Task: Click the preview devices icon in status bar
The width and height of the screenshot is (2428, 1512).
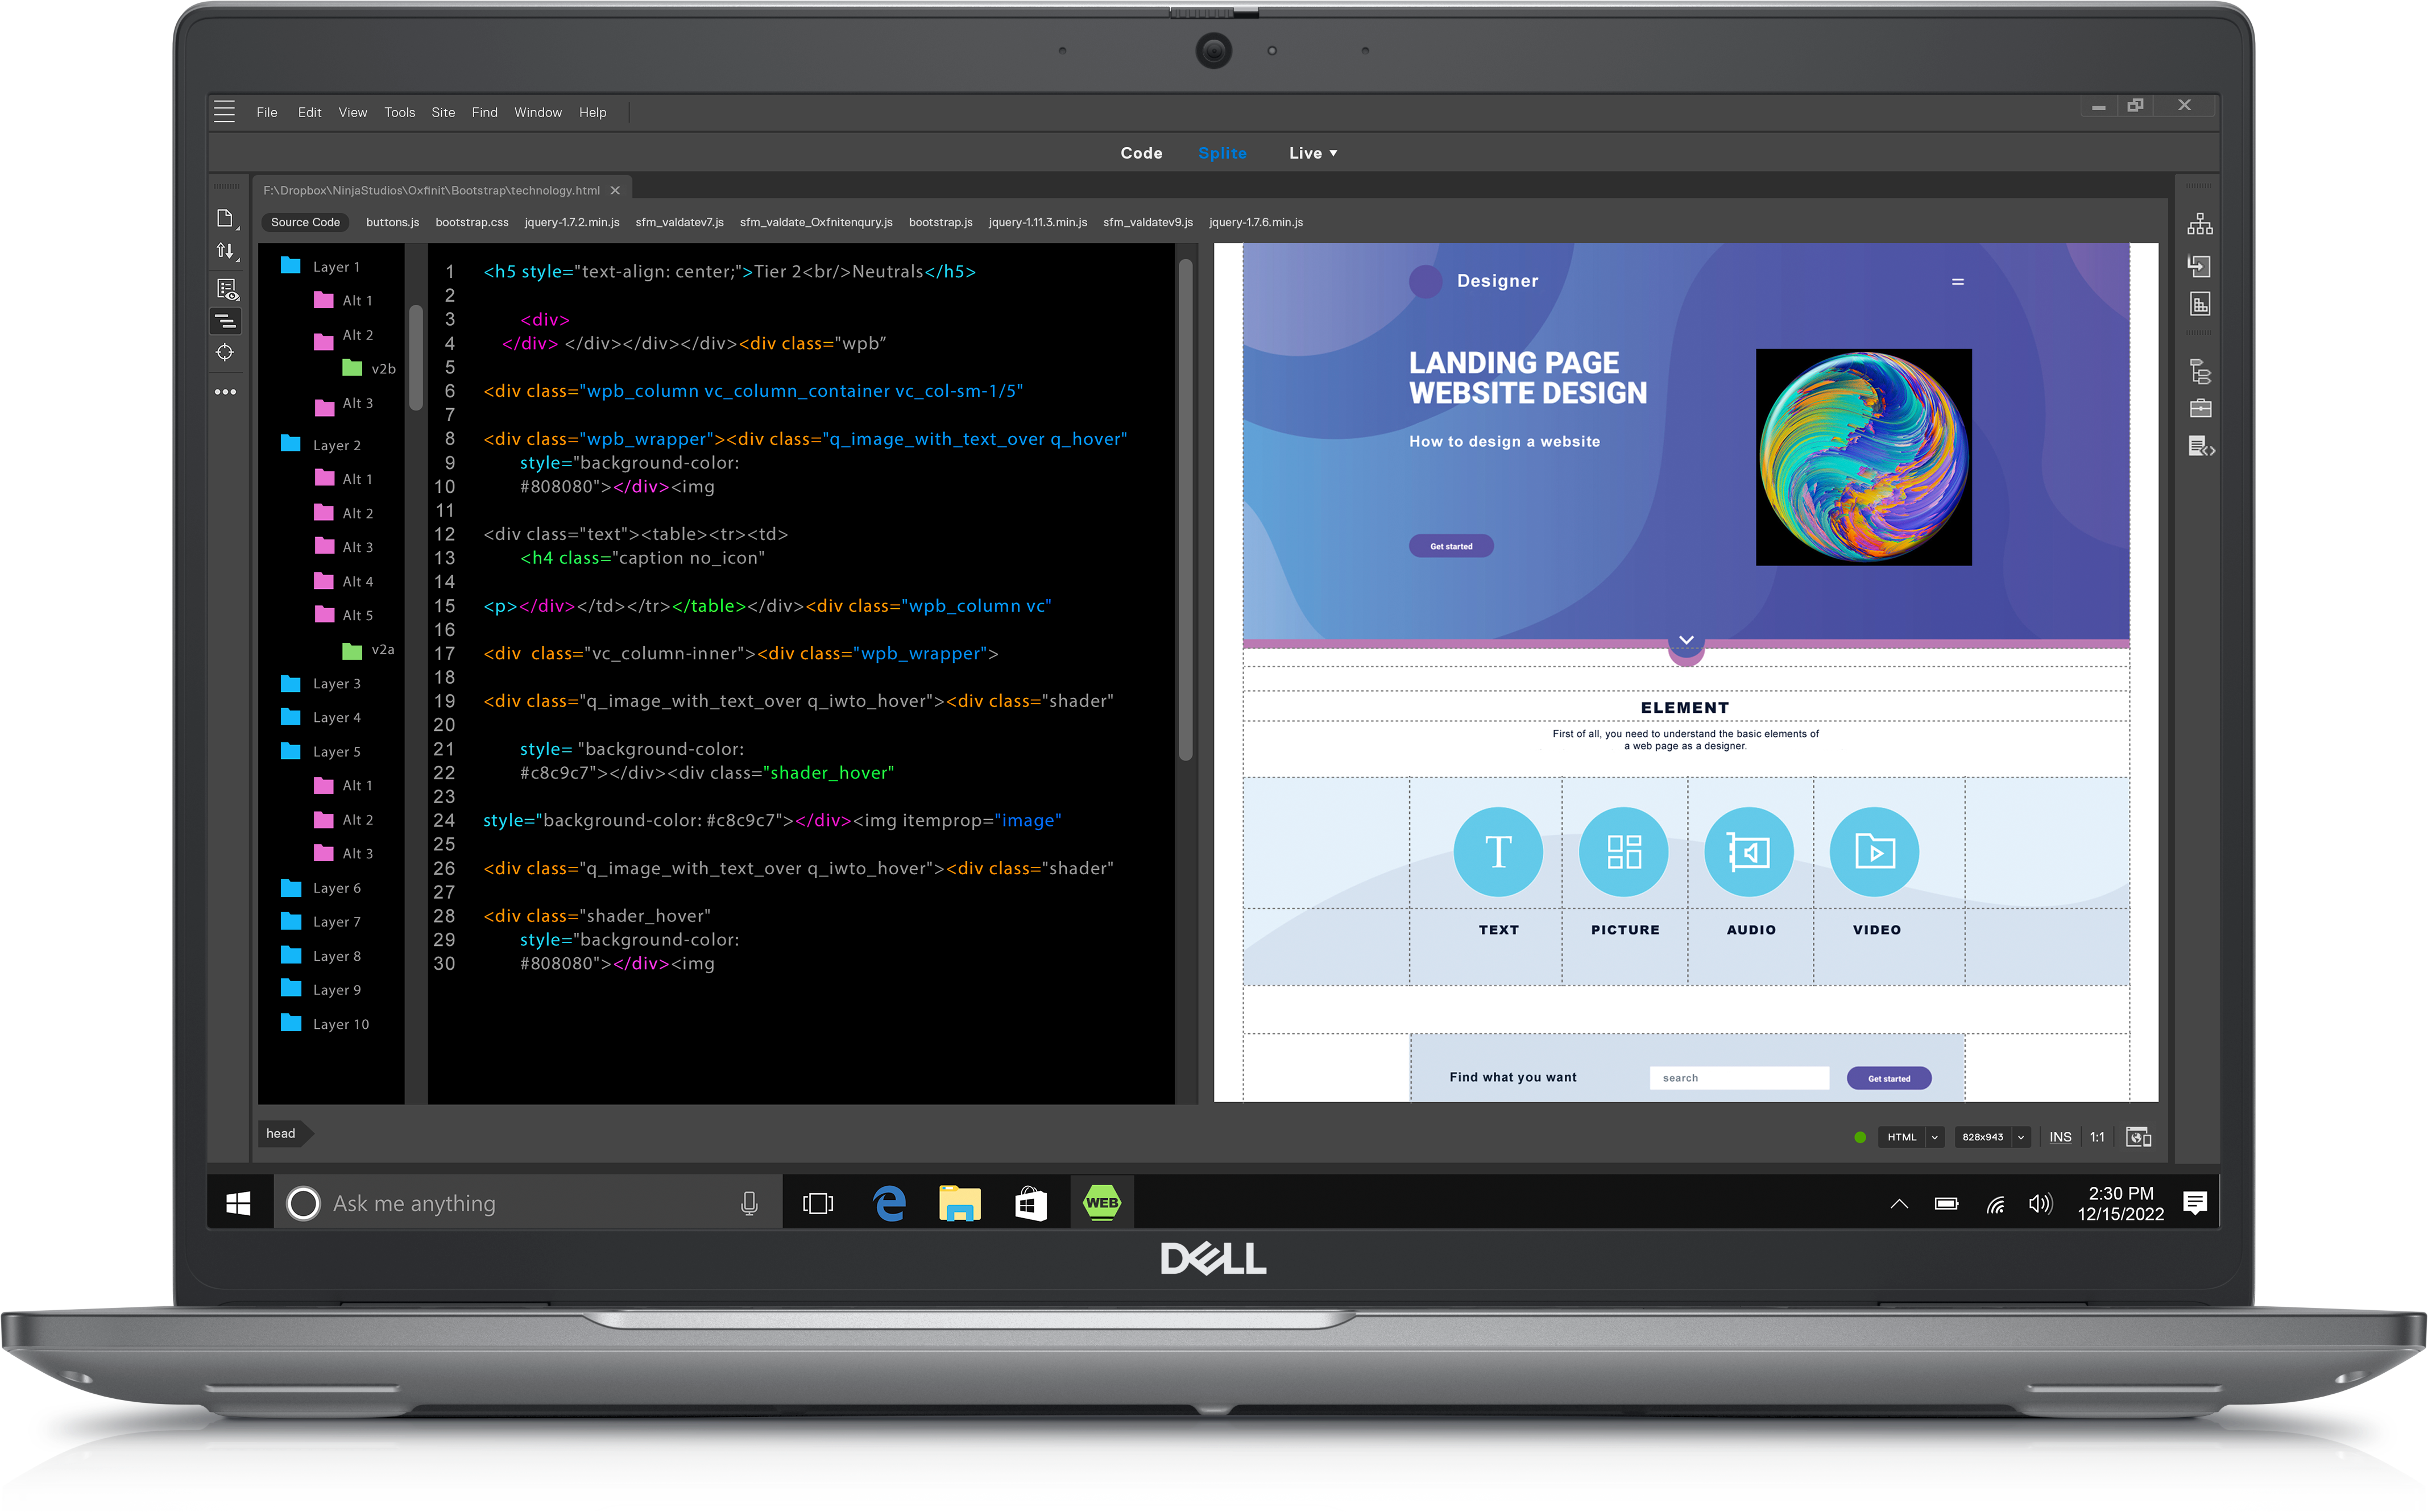Action: (2138, 1137)
